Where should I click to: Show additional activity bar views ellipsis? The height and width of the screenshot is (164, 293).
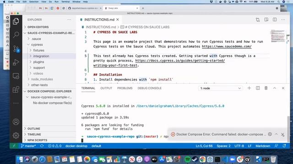[x=16, y=103]
